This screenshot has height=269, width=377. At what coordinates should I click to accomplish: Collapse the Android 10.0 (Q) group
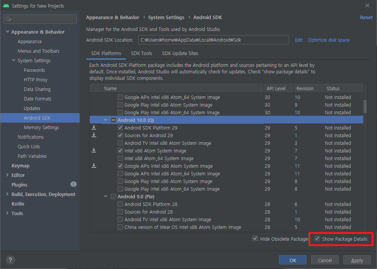[105, 120]
